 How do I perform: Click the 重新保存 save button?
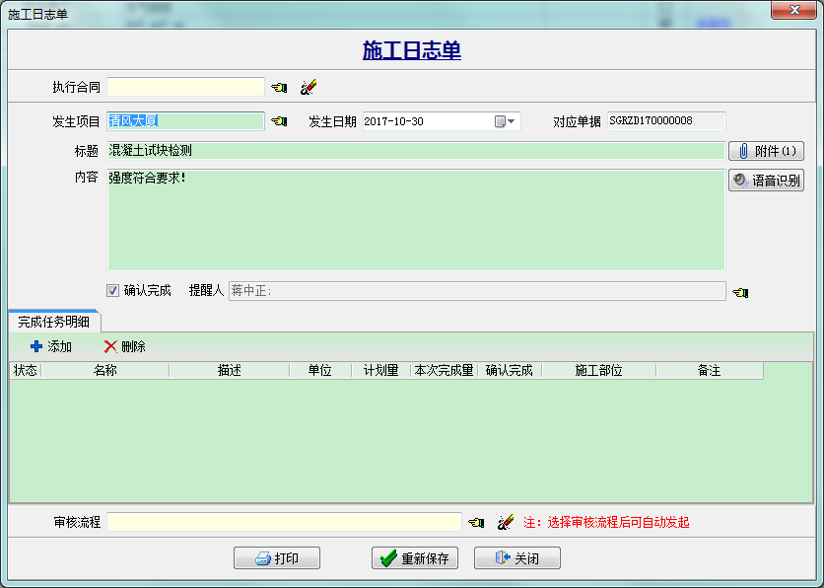[x=415, y=558]
